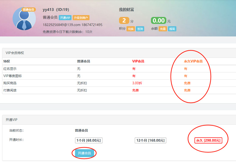Click the 购买商品 privilege row label
The width and height of the screenshot is (236, 162).
coord(10,83)
